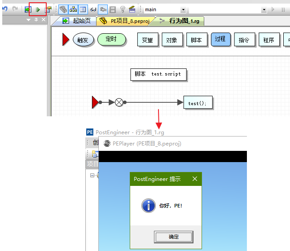Open the second empty combo box arrow

point(264,9)
